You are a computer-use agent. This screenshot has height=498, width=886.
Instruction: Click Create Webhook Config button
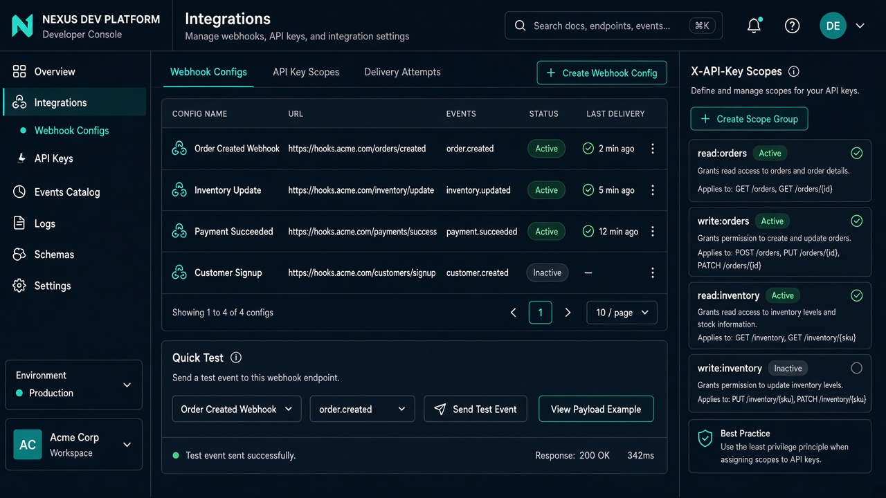pyautogui.click(x=602, y=73)
